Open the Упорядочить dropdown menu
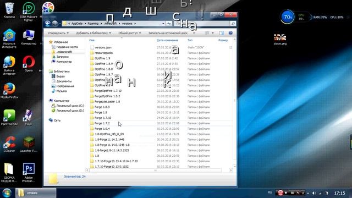The height and width of the screenshot is (198, 352). tap(58, 33)
